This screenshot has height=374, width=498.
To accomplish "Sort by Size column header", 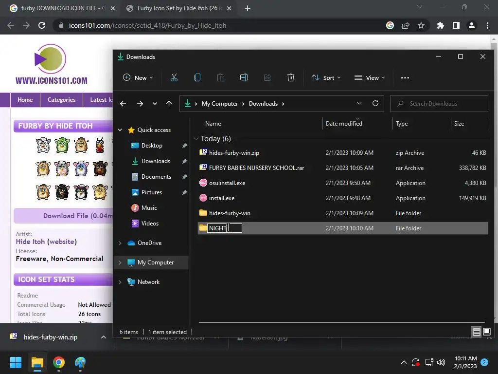I will (459, 123).
